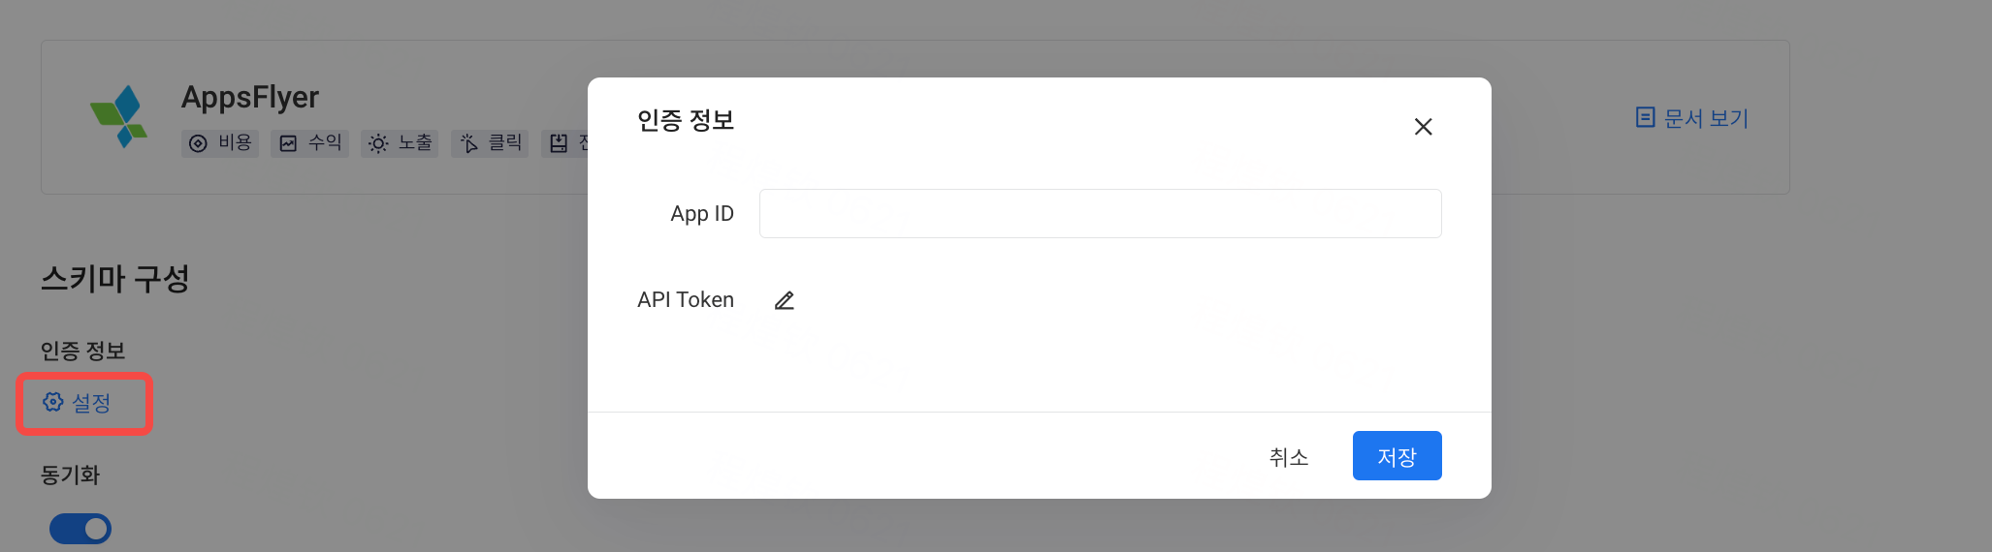Click the partially hidden tag next to 클릭

point(564,143)
